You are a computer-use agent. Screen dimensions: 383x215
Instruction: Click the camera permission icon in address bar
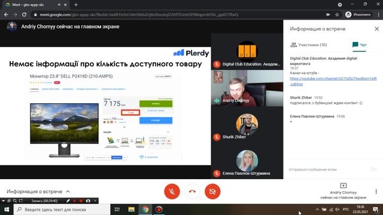click(328, 14)
